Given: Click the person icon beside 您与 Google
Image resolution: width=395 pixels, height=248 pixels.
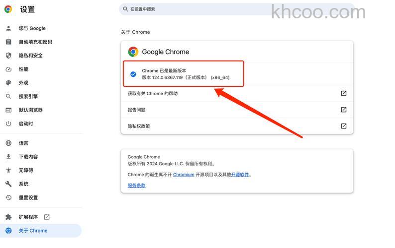Looking at the screenshot, I should click(x=8, y=28).
